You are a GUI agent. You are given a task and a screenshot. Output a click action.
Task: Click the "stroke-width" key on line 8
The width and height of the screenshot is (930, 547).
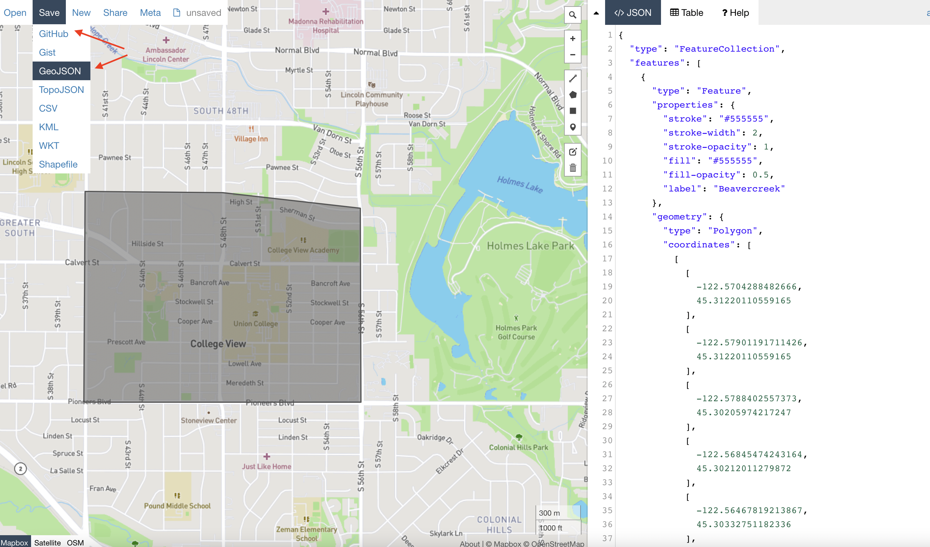[x=702, y=133]
